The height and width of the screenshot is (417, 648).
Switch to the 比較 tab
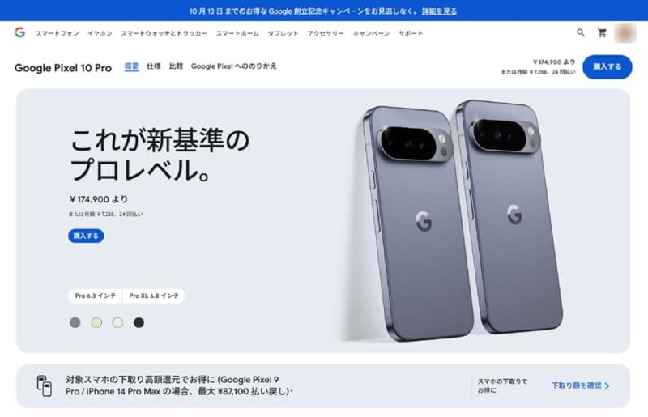[176, 66]
